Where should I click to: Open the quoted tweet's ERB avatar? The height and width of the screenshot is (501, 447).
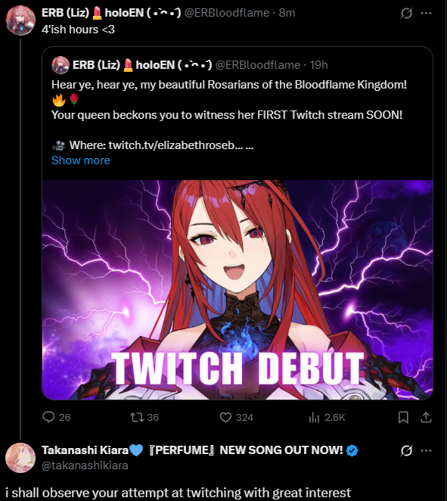61,65
